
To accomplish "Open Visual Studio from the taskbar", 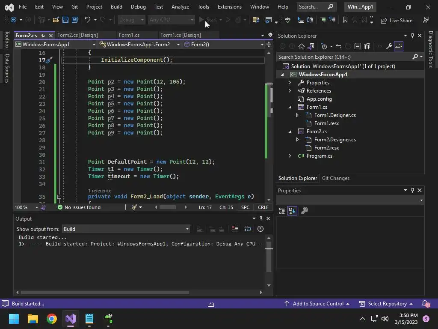I will click(71, 319).
